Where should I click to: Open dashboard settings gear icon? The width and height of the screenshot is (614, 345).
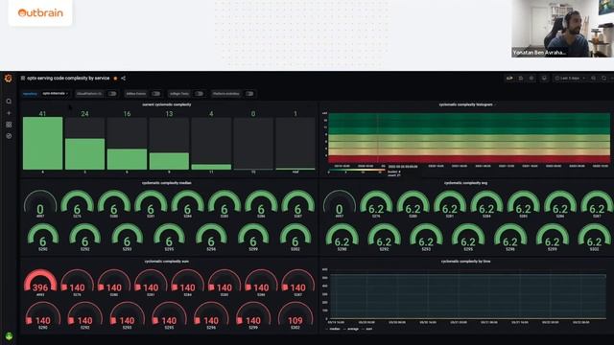531,79
